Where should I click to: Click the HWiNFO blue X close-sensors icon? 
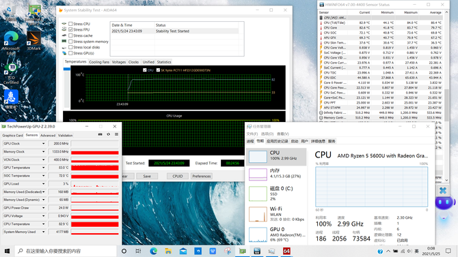coord(443,191)
